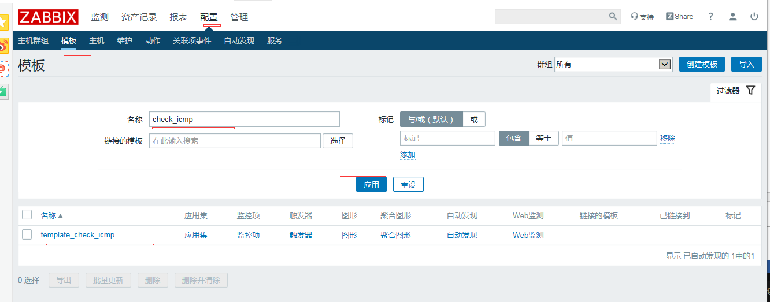This screenshot has width=770, height=302.
Task: Open the 管理 top menu
Action: (239, 17)
